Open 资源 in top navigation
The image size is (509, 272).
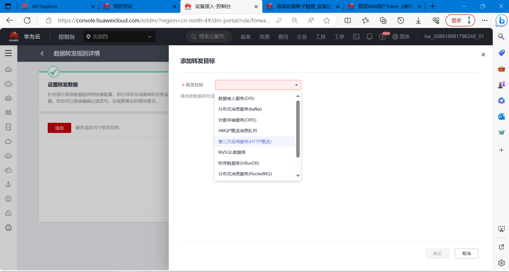coord(264,37)
